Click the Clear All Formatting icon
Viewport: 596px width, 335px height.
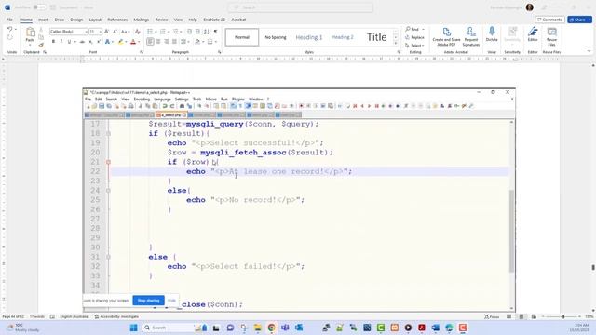tap(138, 32)
